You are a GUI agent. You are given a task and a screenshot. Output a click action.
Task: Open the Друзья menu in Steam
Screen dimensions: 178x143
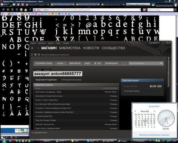(x=51, y=43)
